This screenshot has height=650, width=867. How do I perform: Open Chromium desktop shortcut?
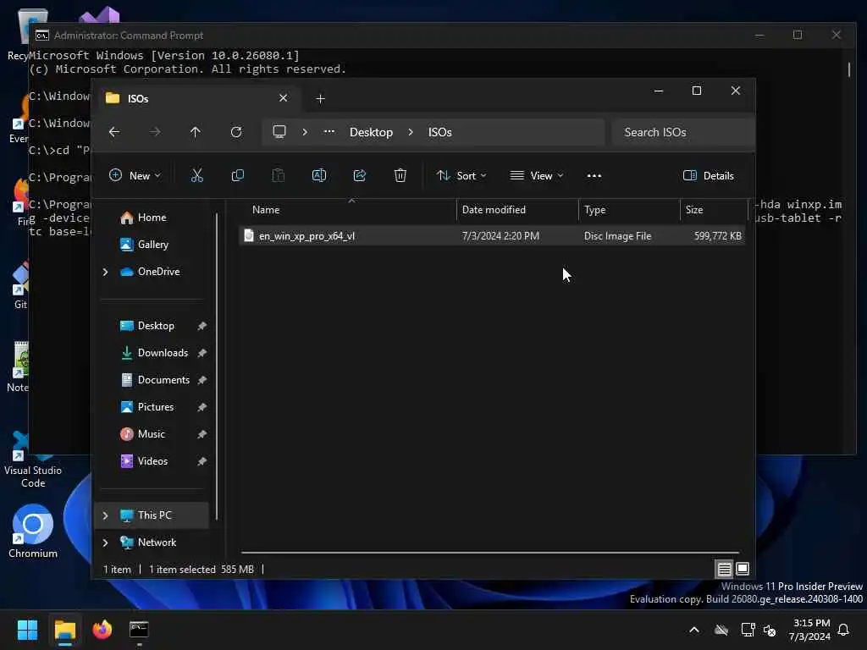[33, 532]
